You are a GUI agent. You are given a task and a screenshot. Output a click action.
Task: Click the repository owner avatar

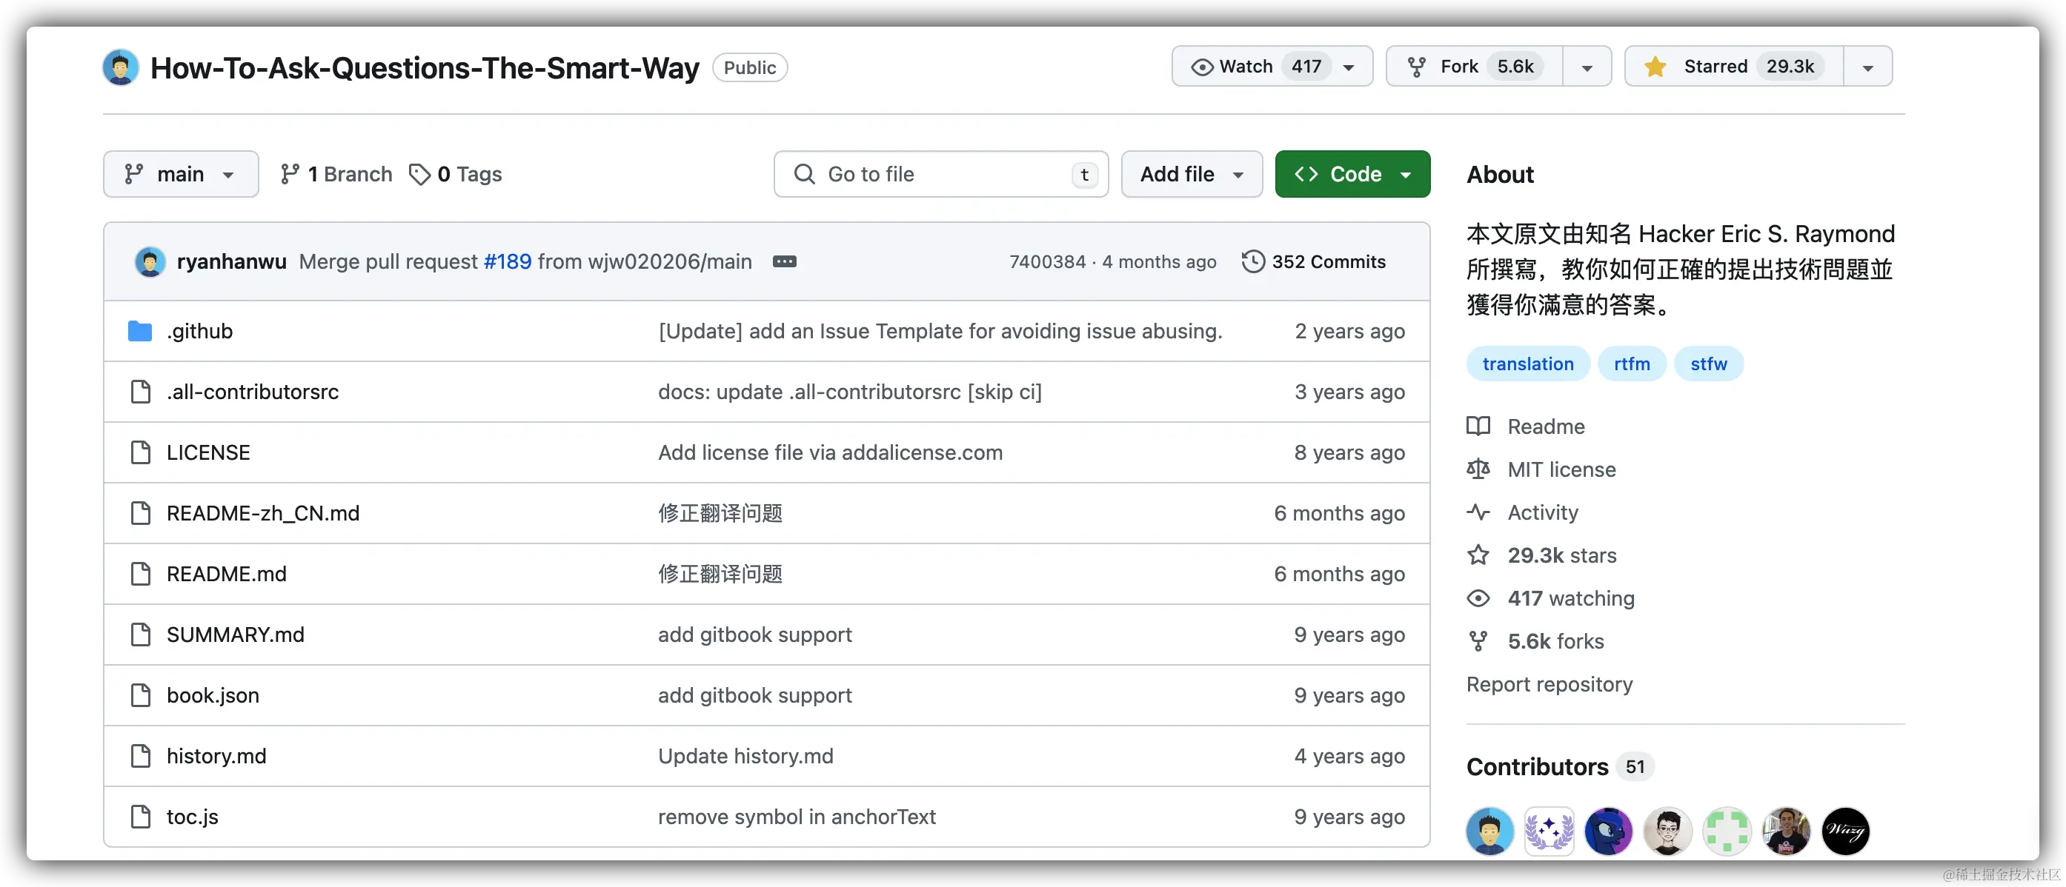point(120,68)
